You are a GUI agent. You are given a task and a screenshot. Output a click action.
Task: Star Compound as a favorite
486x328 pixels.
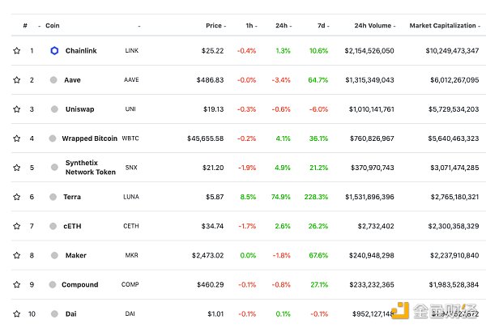[x=17, y=284]
